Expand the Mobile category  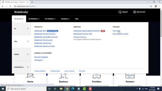(x=21, y=54)
